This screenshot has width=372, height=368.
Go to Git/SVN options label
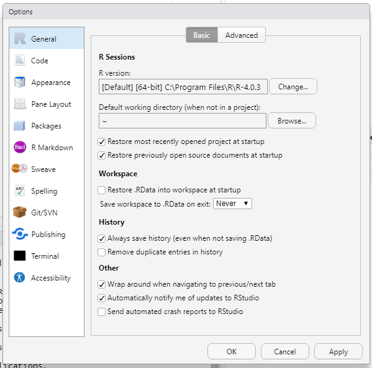pyautogui.click(x=44, y=213)
